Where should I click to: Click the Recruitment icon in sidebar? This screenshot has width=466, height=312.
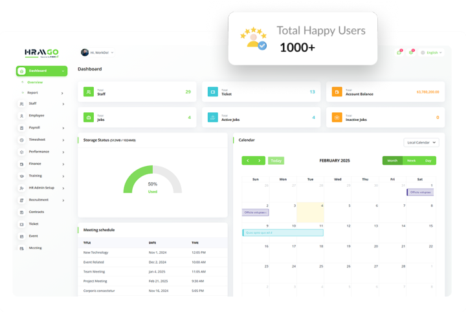click(x=21, y=200)
